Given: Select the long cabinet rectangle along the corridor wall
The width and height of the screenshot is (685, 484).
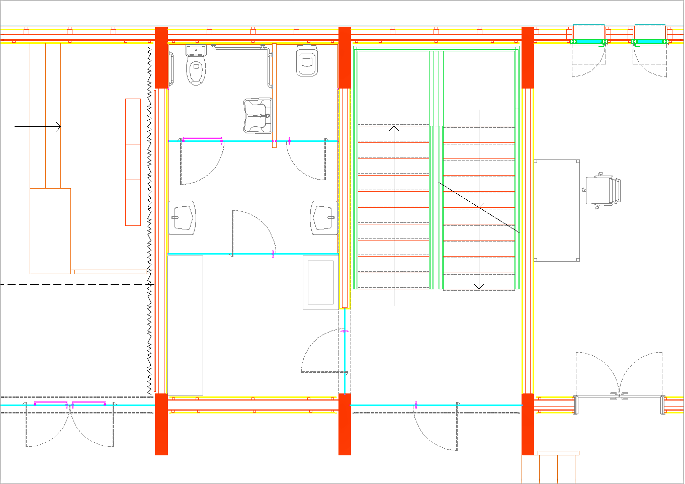Looking at the screenshot, I should [185, 325].
